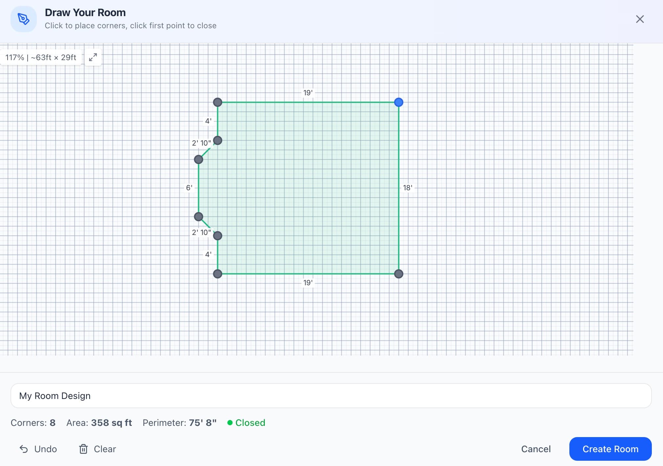Screen dimensions: 663x466
Task: Click the Undo arrow icon
Action: 24,449
